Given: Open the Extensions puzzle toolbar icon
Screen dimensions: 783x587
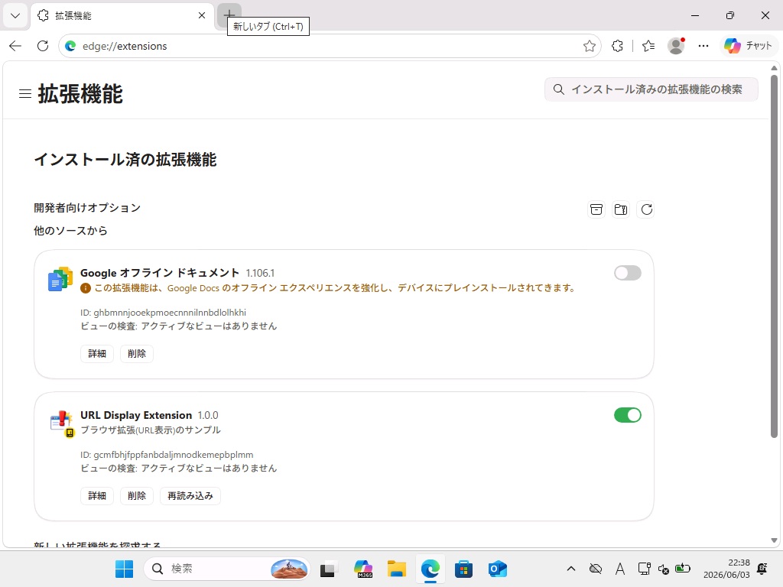Looking at the screenshot, I should point(617,46).
